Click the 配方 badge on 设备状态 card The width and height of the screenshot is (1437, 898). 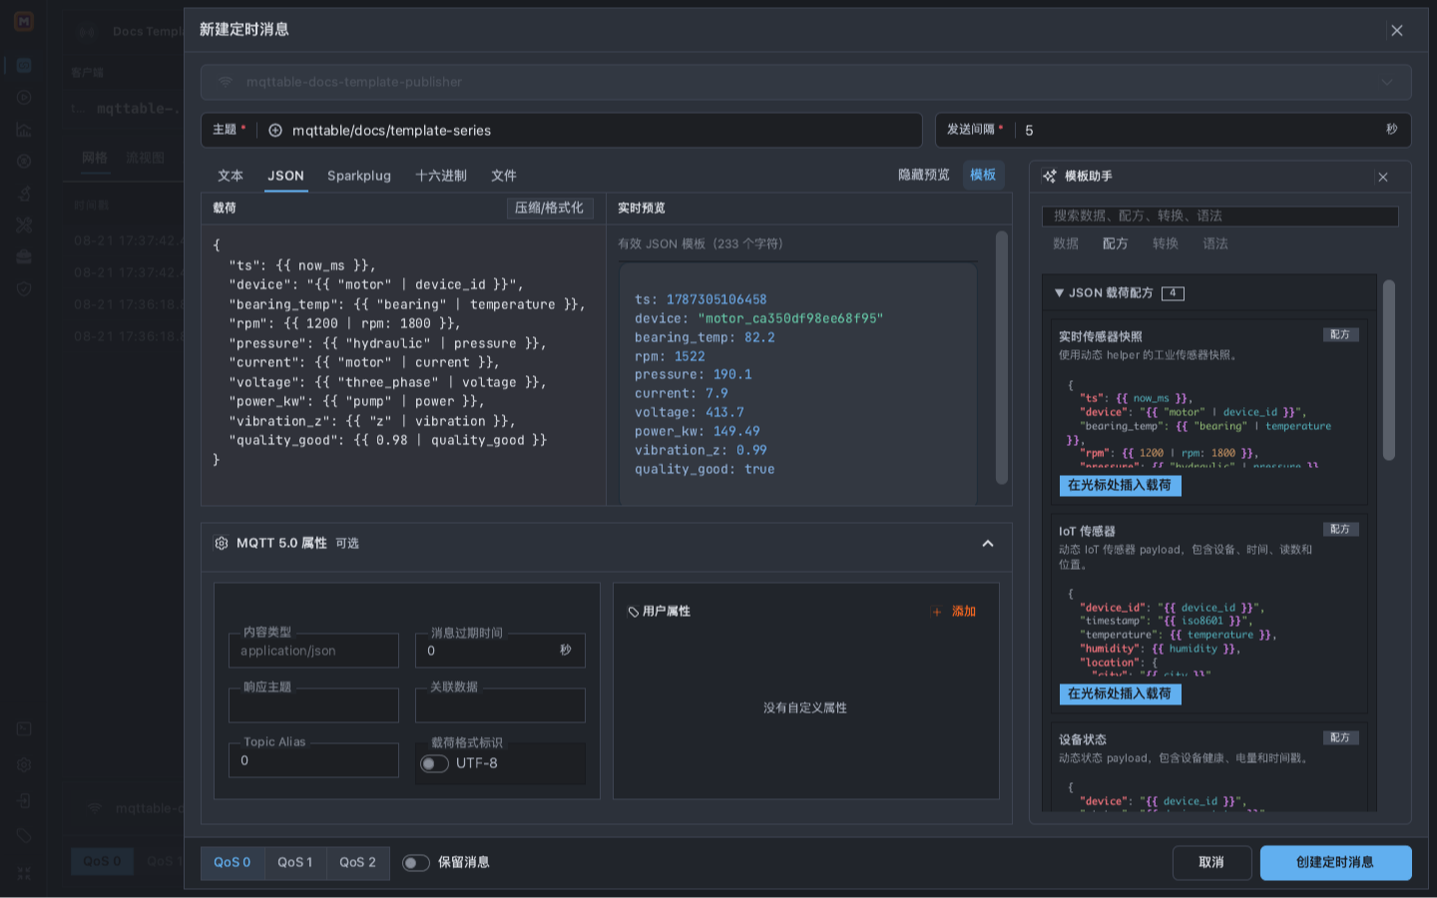[x=1340, y=738]
